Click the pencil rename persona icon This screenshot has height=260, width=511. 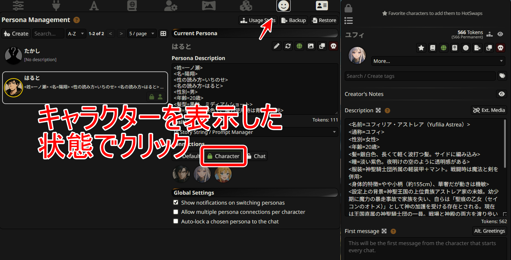coord(276,46)
